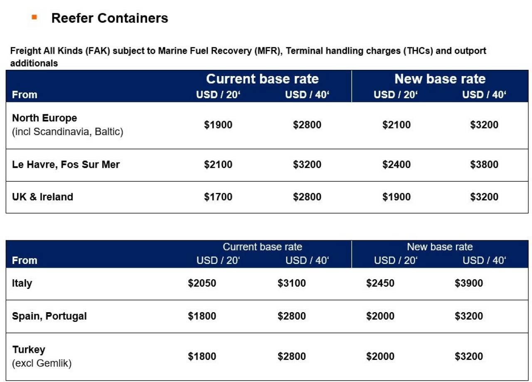Click the orange bullet beside Reefer Containers
Image resolution: width=532 pixels, height=382 pixels.
(34, 17)
